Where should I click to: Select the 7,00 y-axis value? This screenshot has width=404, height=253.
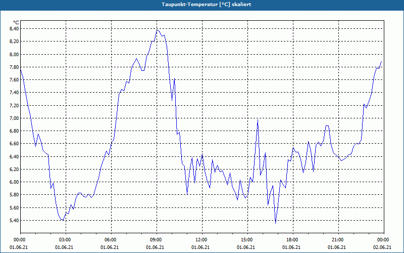pyautogui.click(x=14, y=118)
